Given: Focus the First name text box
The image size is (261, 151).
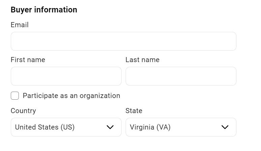Looking at the screenshot, I should coord(66,76).
